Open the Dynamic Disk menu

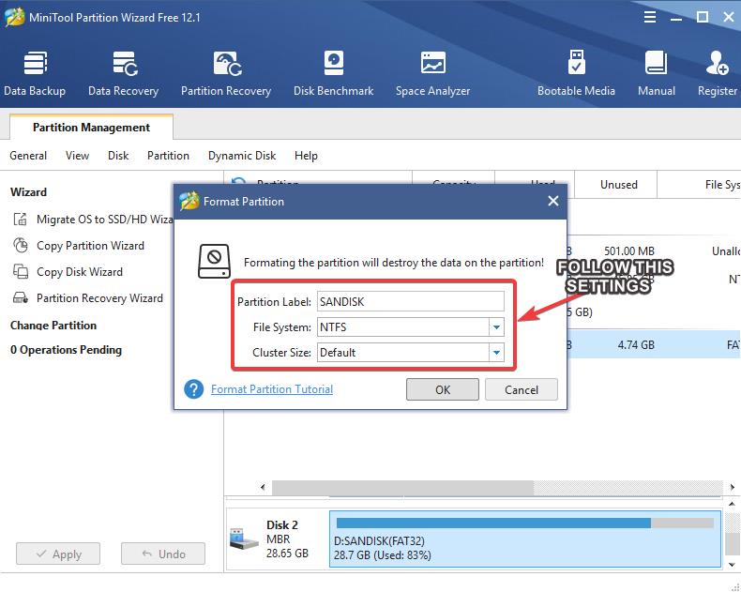[242, 156]
